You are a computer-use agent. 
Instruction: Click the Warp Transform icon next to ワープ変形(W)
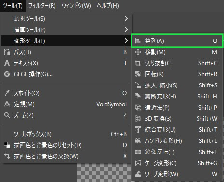138,174
